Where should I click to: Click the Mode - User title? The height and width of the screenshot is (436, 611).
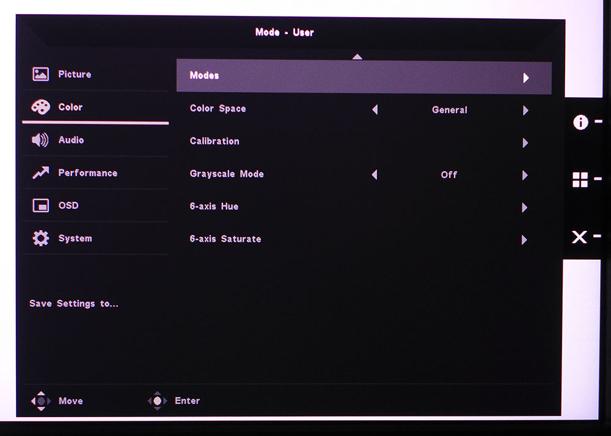click(x=285, y=32)
